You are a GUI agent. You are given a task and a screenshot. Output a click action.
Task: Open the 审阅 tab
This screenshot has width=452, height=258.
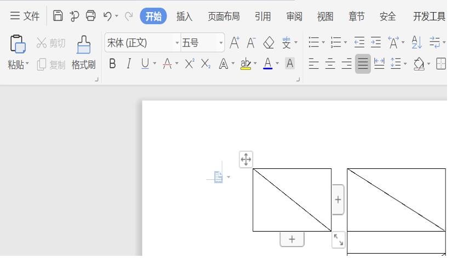[294, 16]
